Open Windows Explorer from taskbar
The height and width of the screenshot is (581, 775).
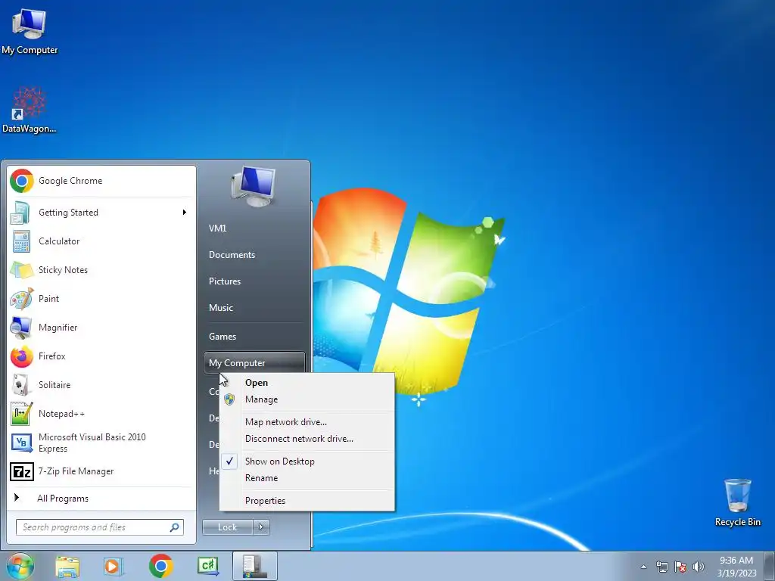pos(67,566)
